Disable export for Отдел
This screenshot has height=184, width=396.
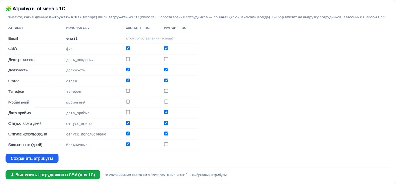coord(128,80)
